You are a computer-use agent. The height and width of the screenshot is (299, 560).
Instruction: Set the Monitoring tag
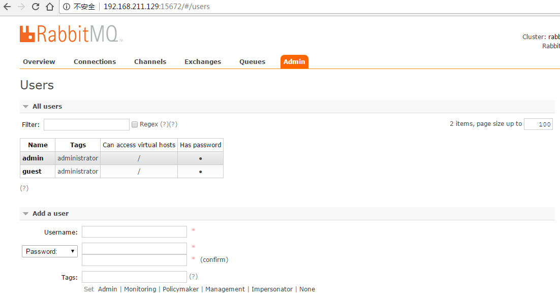(x=140, y=289)
